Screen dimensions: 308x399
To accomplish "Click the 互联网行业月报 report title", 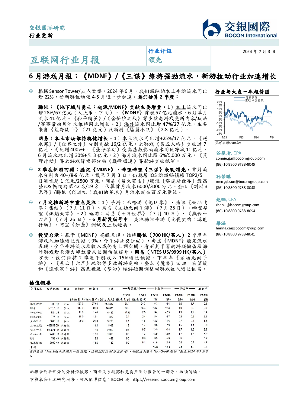I will coord(65,60).
